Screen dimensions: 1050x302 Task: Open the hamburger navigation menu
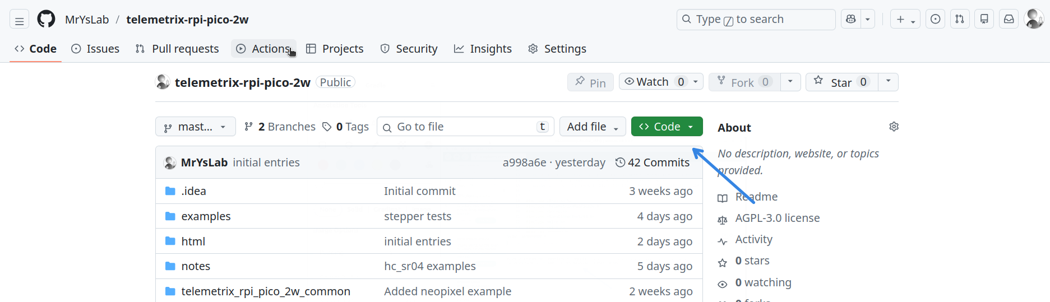tap(19, 20)
